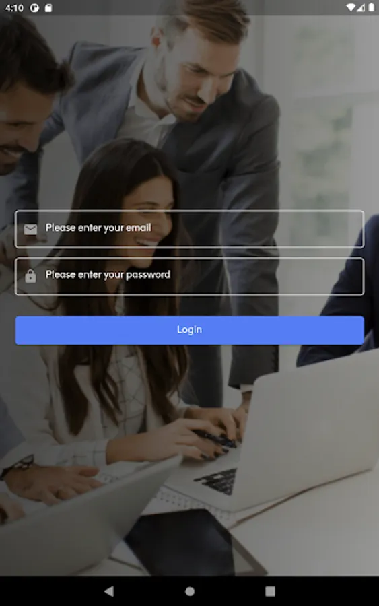Open recent apps with the square button
The width and height of the screenshot is (379, 606).
tap(270, 591)
